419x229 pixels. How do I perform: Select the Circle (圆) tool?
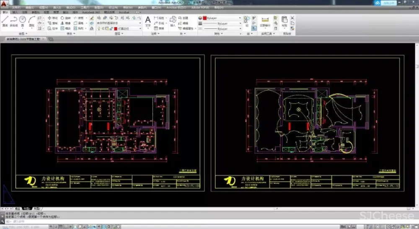click(x=23, y=21)
